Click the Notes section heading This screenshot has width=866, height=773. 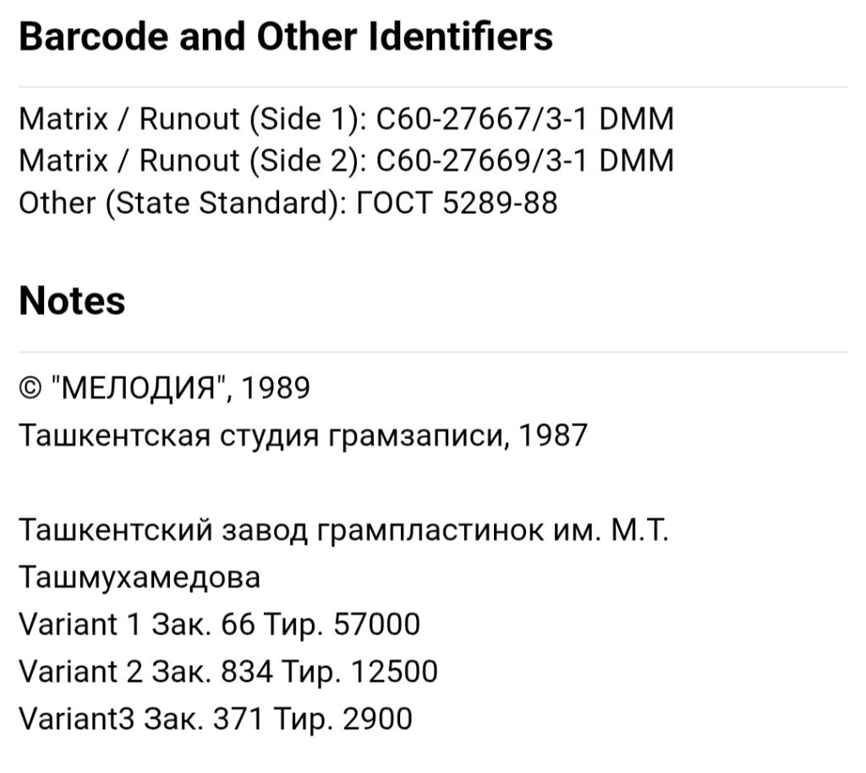coord(72,301)
